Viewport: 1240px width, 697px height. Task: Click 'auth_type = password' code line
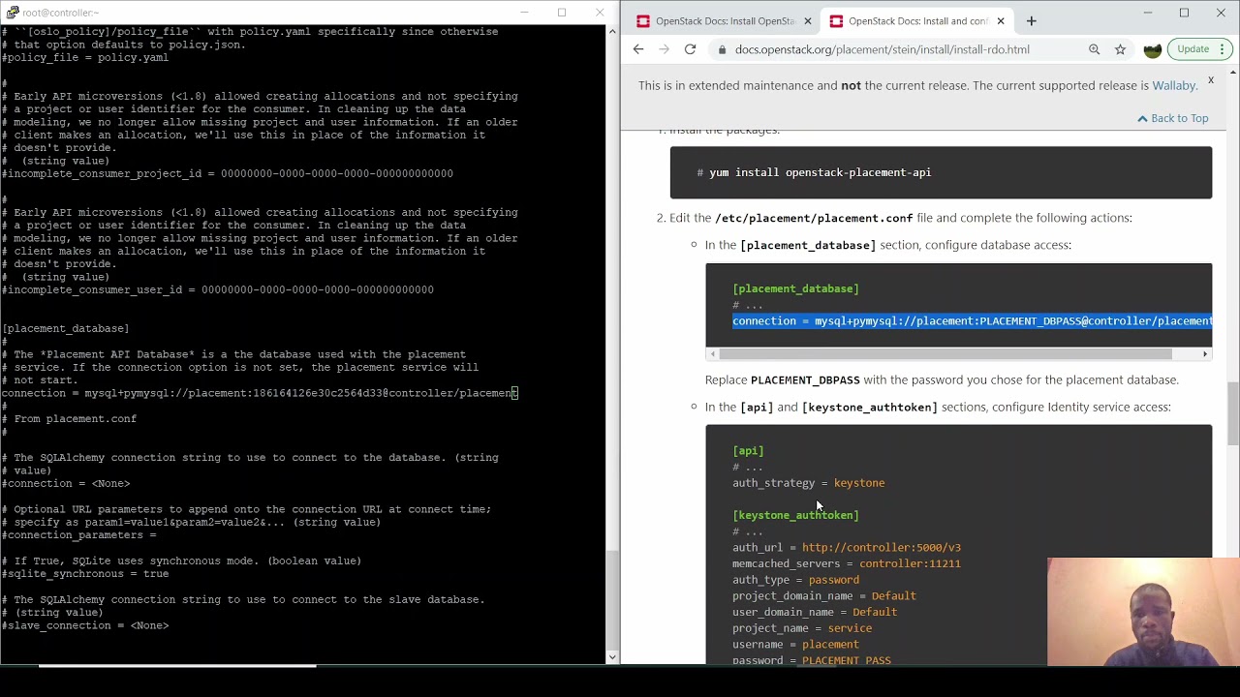tap(795, 580)
